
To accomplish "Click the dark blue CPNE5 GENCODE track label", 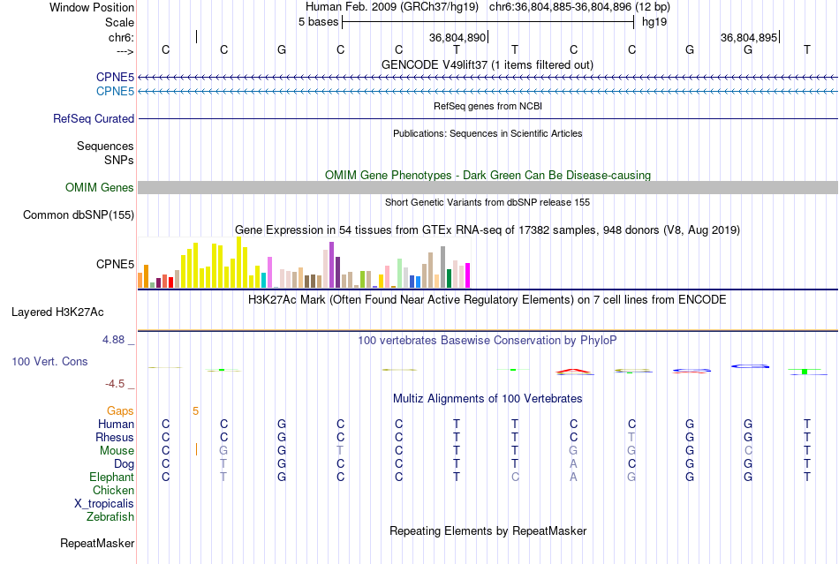I will click(115, 77).
